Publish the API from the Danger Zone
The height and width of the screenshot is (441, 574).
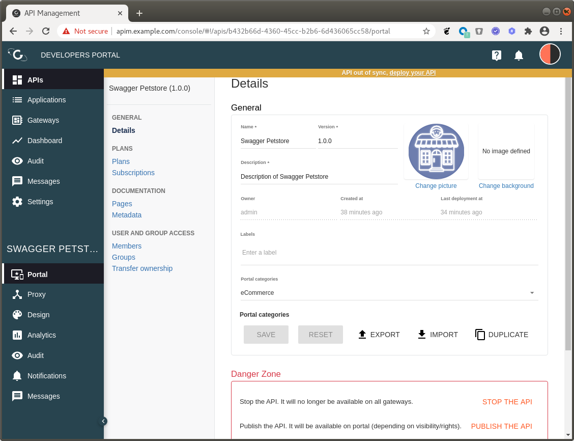coord(501,426)
